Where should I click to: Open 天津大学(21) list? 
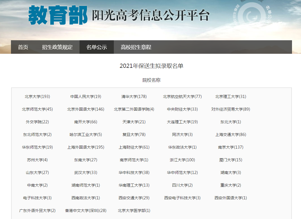click(134, 122)
